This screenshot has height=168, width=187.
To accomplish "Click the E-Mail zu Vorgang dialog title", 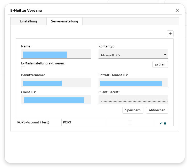I will (26, 11).
